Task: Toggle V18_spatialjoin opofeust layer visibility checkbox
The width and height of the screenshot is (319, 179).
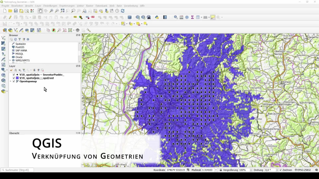Action: pos(14,78)
